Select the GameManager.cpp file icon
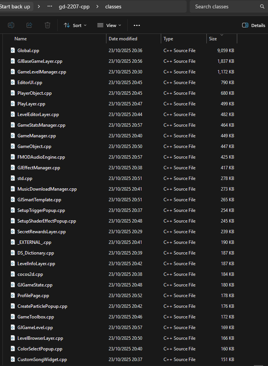The image size is (268, 366). pos(13,135)
